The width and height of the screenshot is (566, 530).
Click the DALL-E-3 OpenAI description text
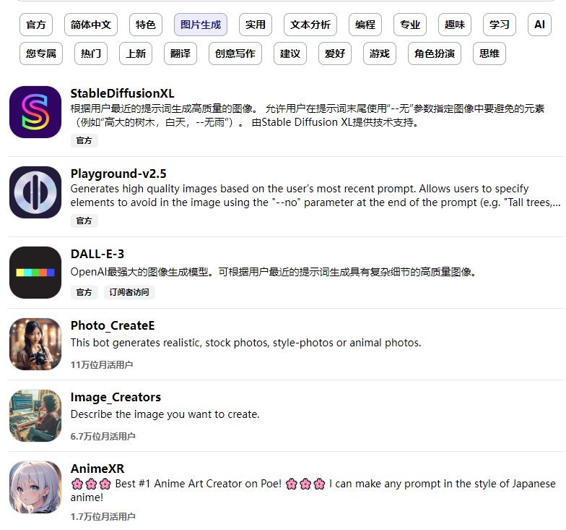point(274,272)
